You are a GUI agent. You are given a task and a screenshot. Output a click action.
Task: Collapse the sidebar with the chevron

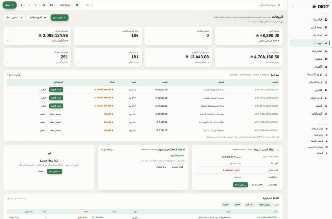[x=293, y=7]
